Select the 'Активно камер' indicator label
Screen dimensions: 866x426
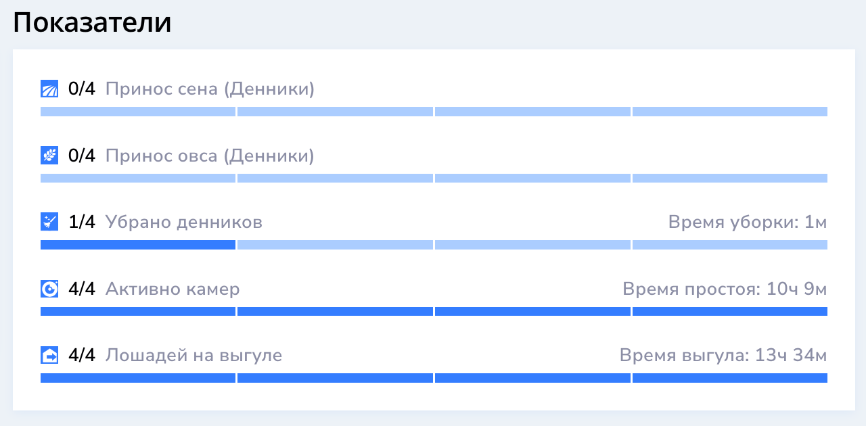click(x=173, y=289)
